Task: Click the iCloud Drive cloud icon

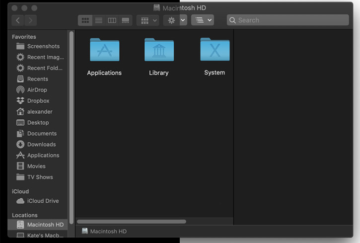Action: 20,201
